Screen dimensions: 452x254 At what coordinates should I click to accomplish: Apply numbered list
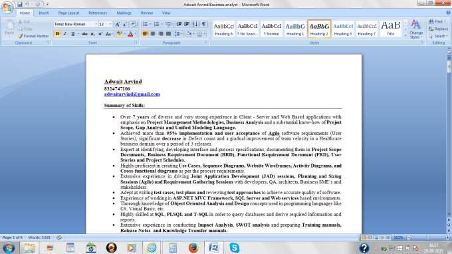(156, 24)
